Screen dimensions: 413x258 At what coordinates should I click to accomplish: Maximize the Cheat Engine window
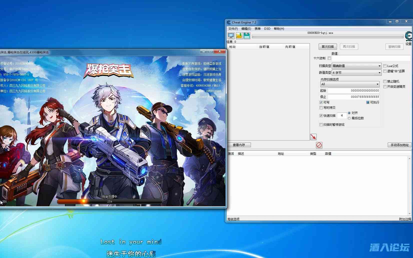click(x=397, y=22)
